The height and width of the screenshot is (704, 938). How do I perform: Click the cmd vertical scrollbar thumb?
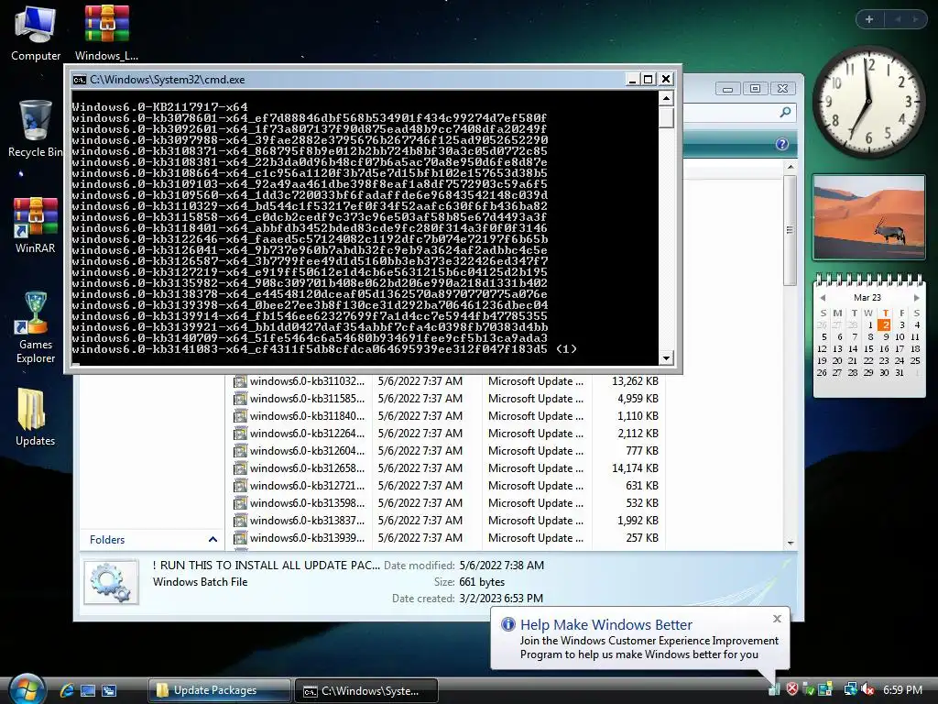pos(667,117)
